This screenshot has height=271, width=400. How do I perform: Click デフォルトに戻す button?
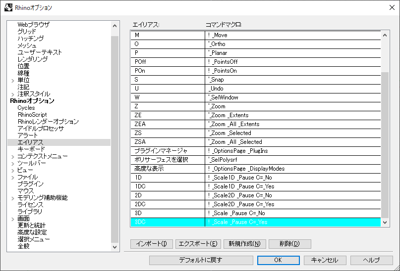click(201, 260)
